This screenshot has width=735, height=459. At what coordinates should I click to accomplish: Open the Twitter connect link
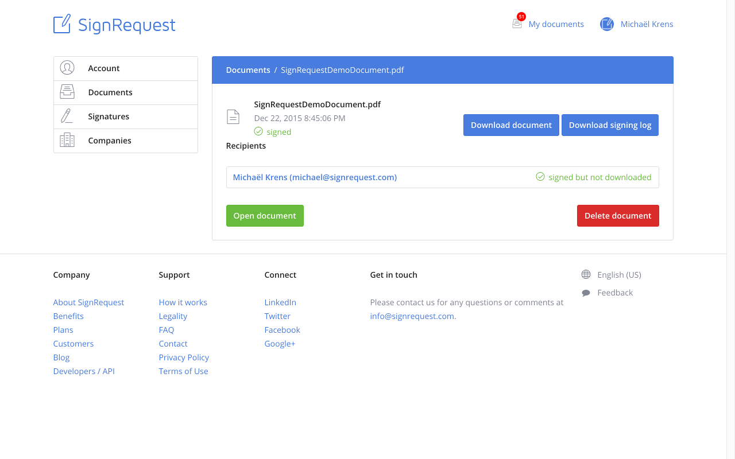coord(277,316)
